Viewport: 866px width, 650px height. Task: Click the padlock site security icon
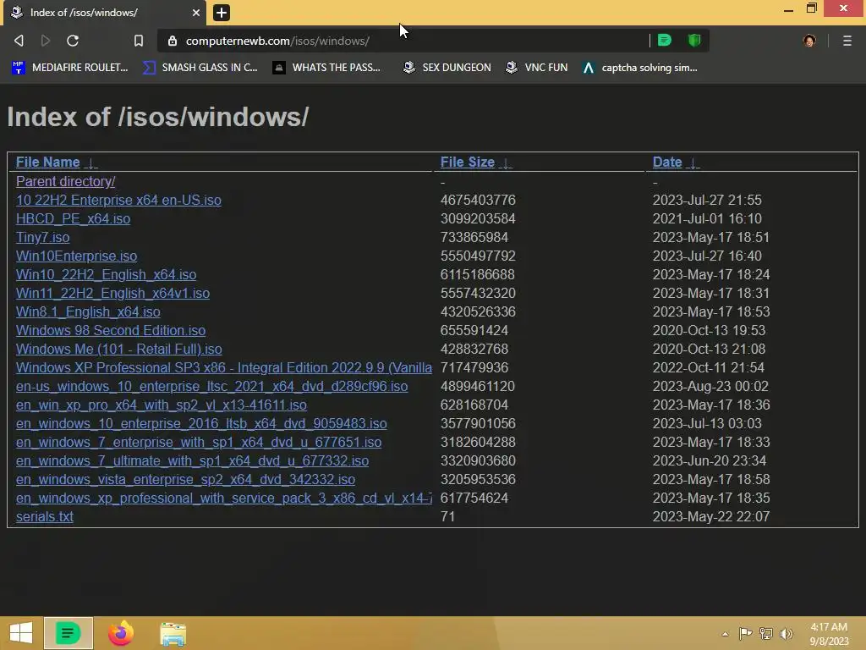click(x=173, y=41)
